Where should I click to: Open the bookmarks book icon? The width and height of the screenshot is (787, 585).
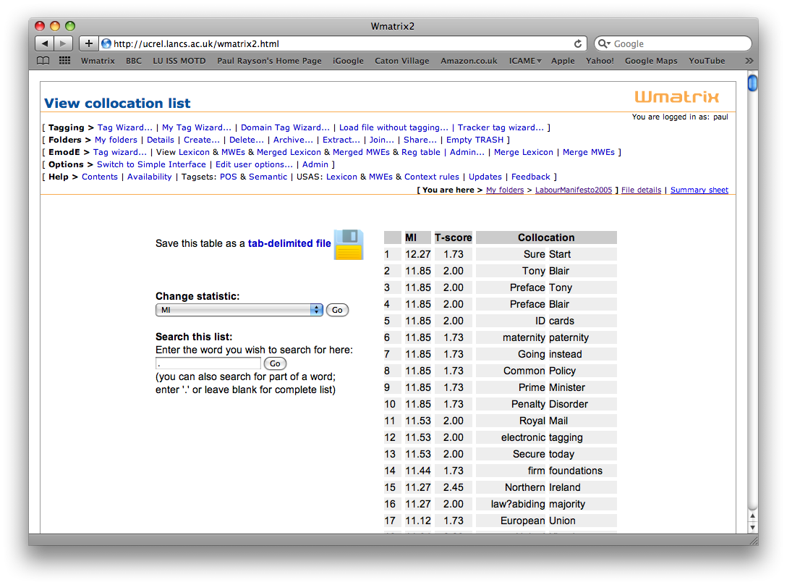43,61
